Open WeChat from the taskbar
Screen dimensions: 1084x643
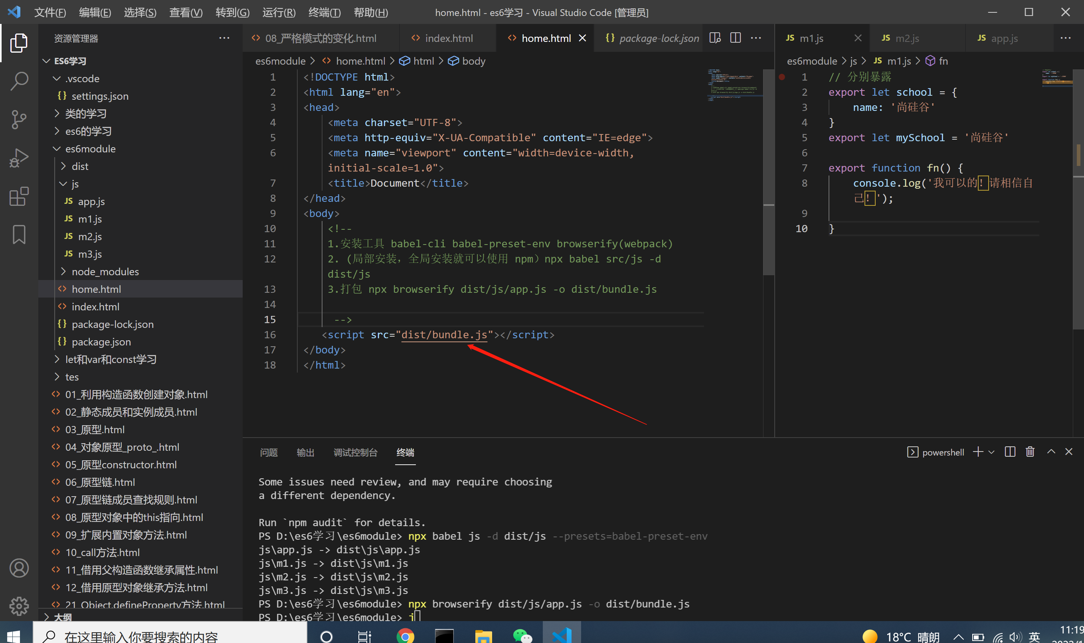coord(522,636)
